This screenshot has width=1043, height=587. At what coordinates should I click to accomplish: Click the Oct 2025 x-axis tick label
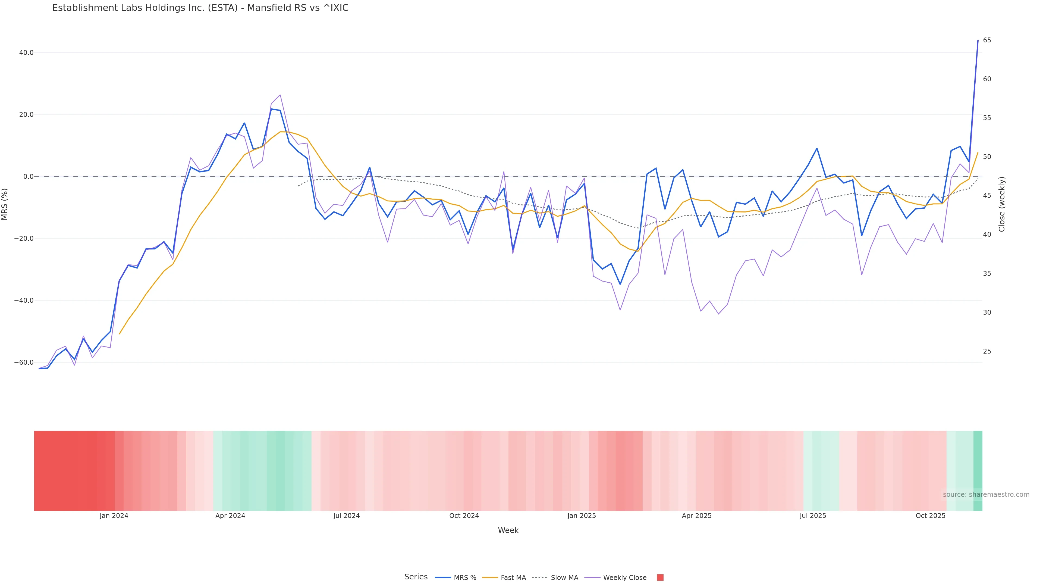click(931, 516)
